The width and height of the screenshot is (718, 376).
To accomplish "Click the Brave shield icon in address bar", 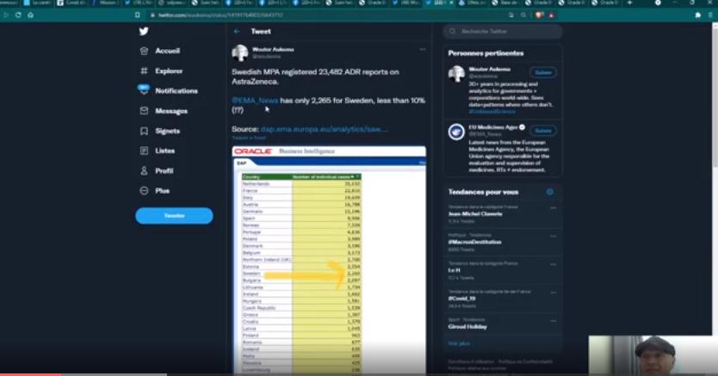I will click(539, 15).
